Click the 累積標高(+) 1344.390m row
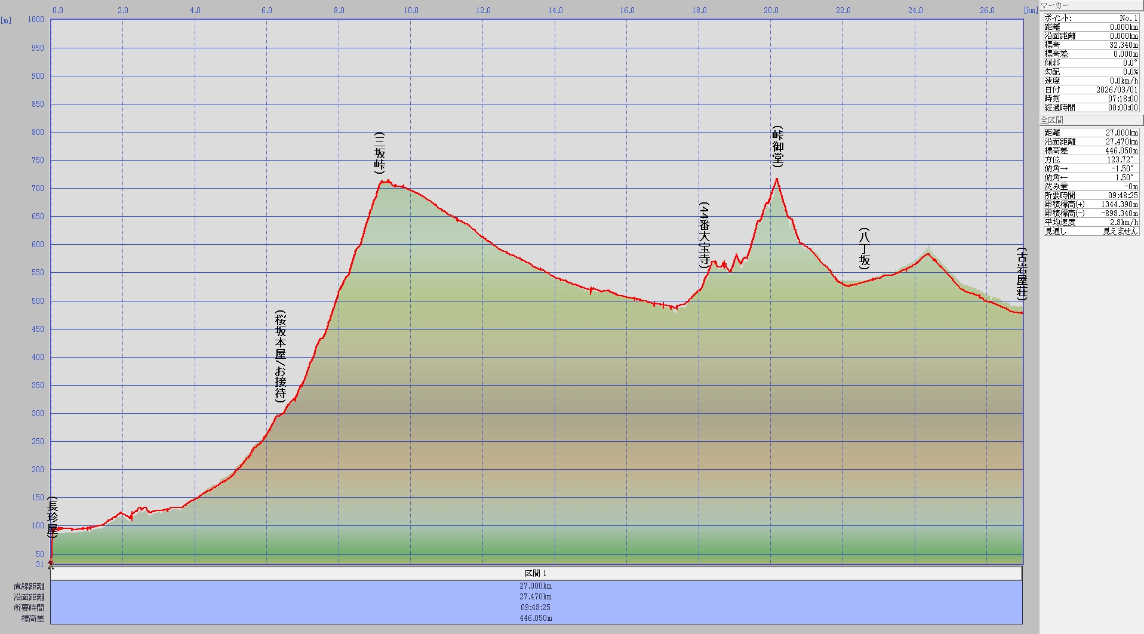This screenshot has height=634, width=1144. pos(1090,204)
